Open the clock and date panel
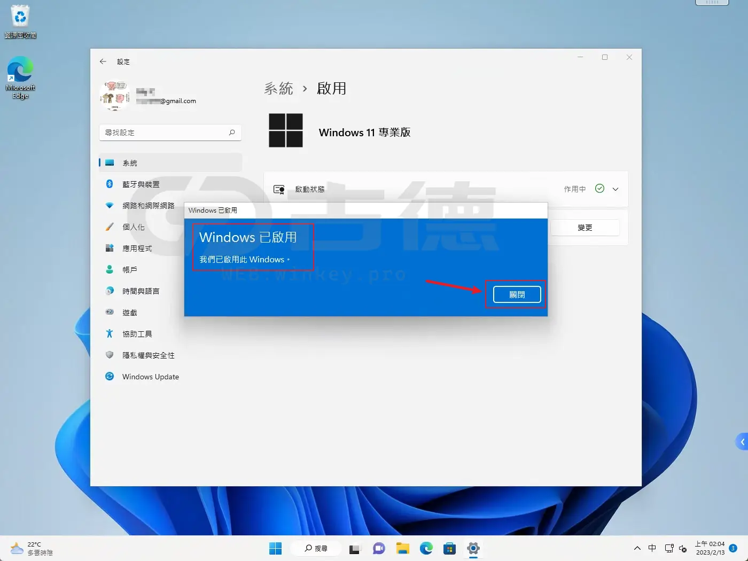The image size is (748, 561). [710, 548]
